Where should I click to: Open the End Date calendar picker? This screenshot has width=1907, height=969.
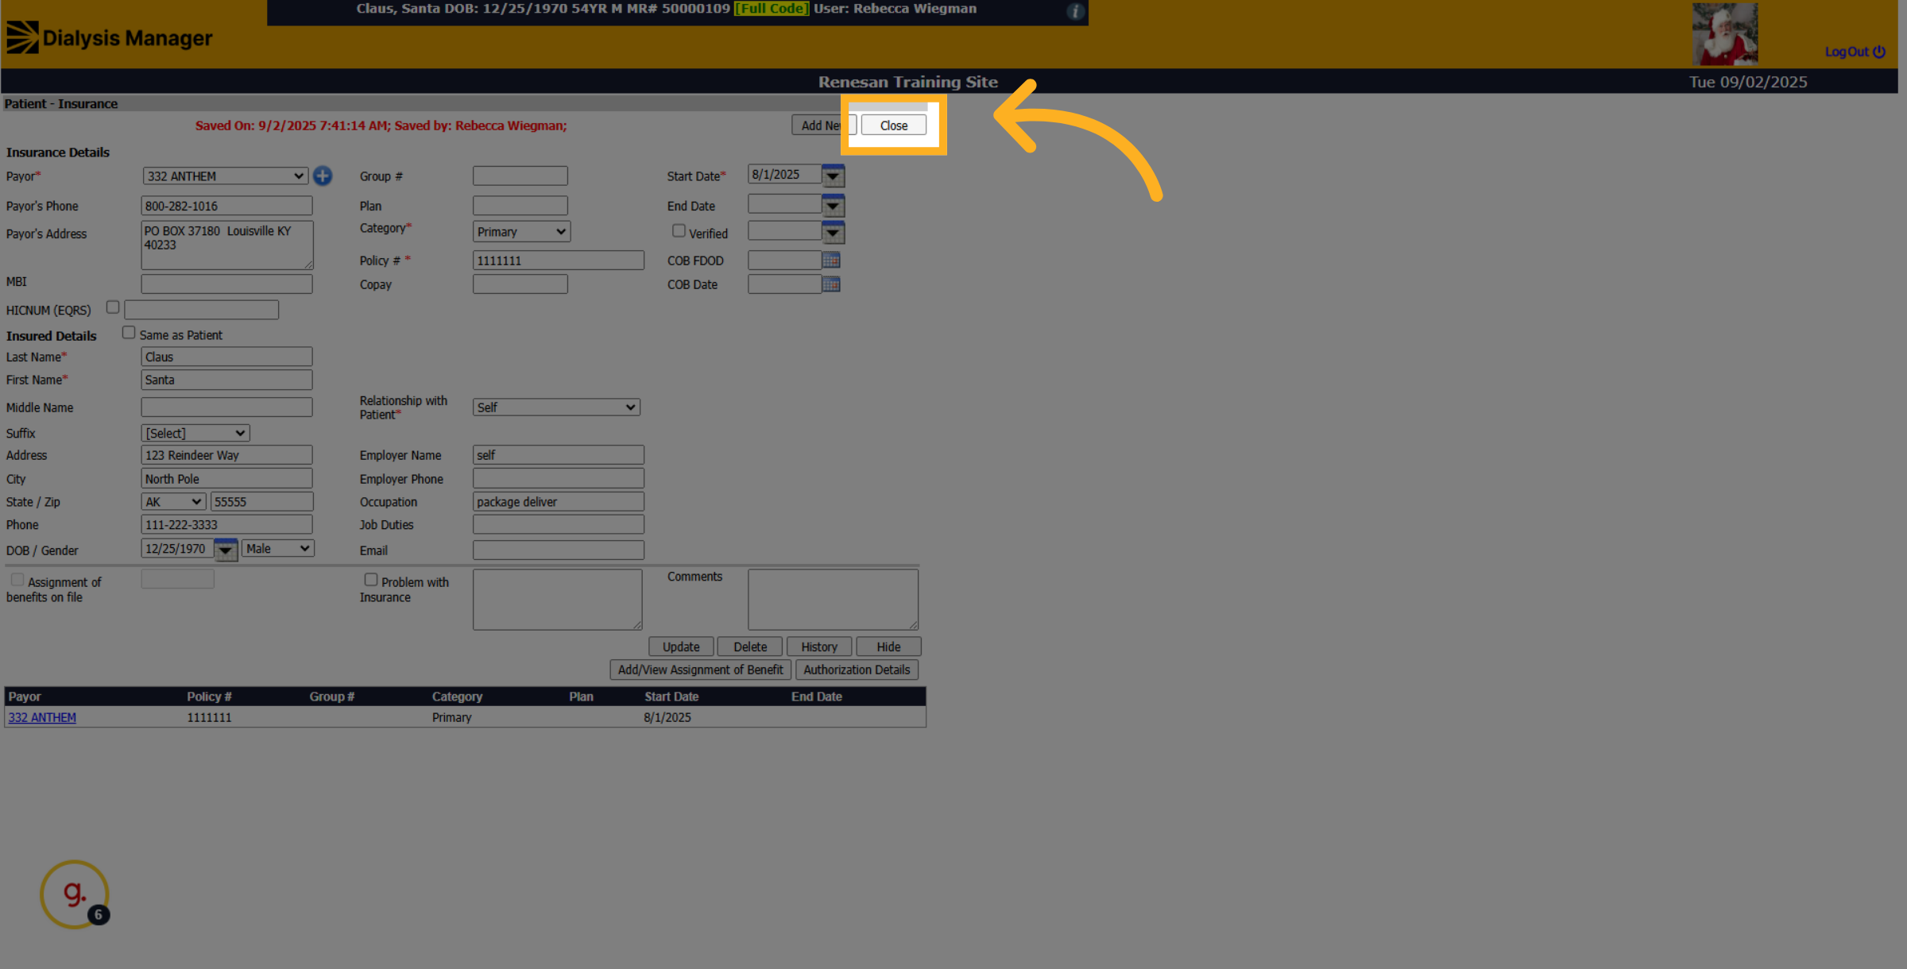(833, 206)
